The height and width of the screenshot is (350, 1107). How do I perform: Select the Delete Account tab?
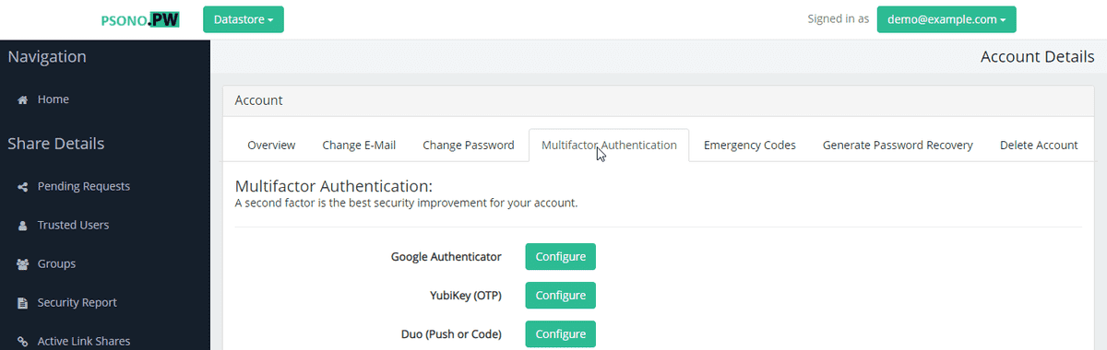1039,146
